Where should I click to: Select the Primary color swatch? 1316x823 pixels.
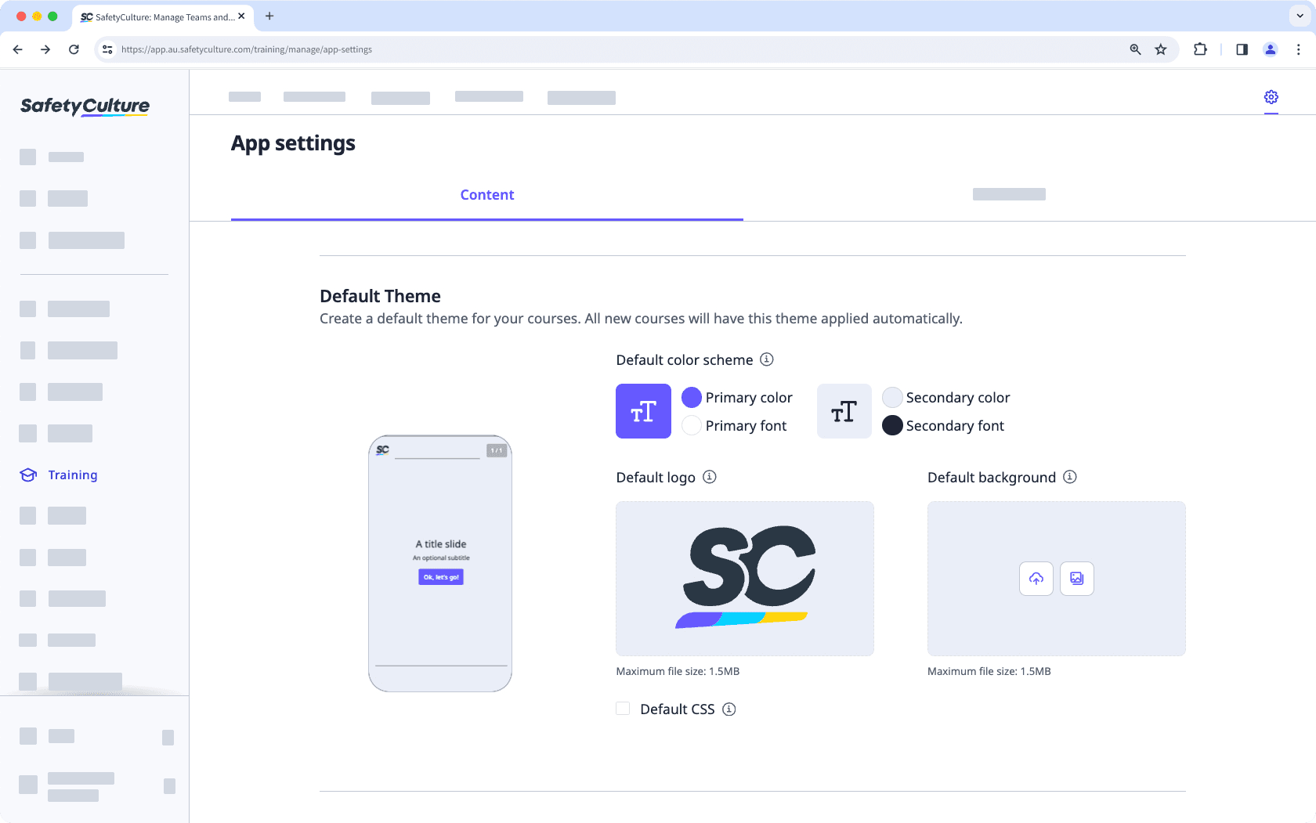(692, 397)
